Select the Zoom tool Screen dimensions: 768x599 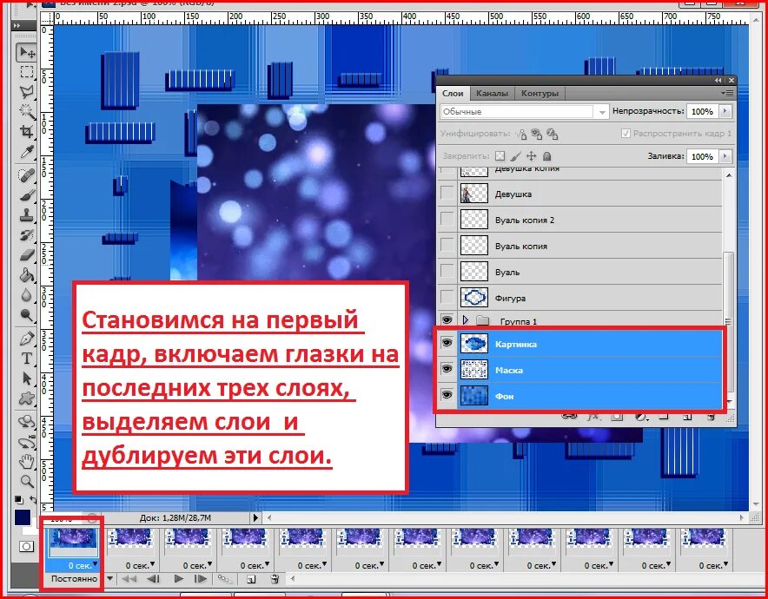pos(26,481)
